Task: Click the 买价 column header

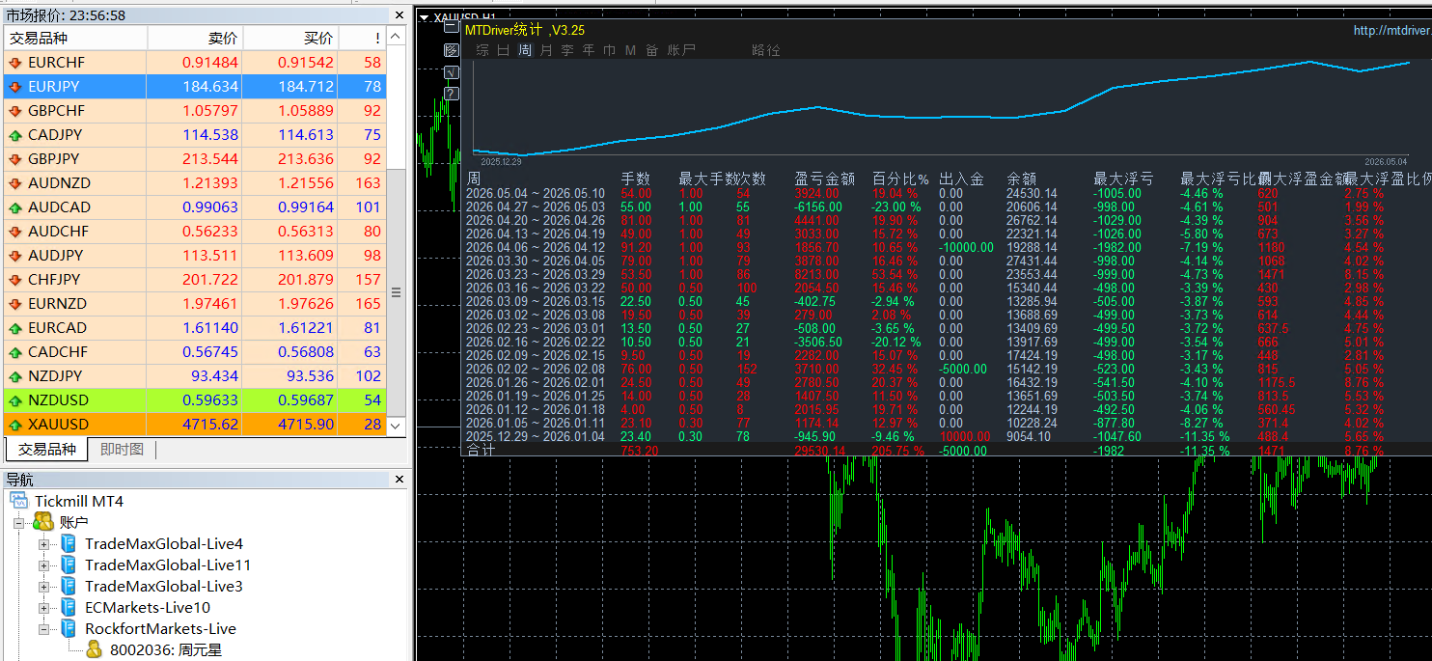Action: (290, 38)
